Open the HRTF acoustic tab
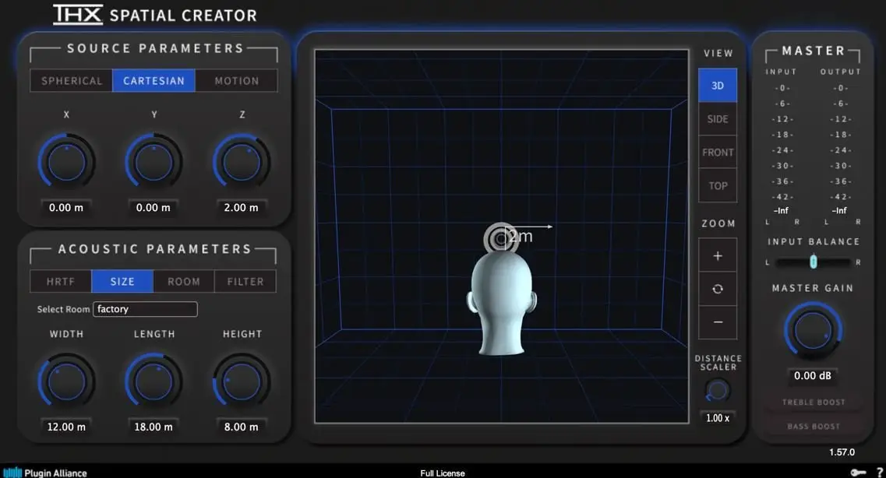886x478 pixels. coord(61,281)
